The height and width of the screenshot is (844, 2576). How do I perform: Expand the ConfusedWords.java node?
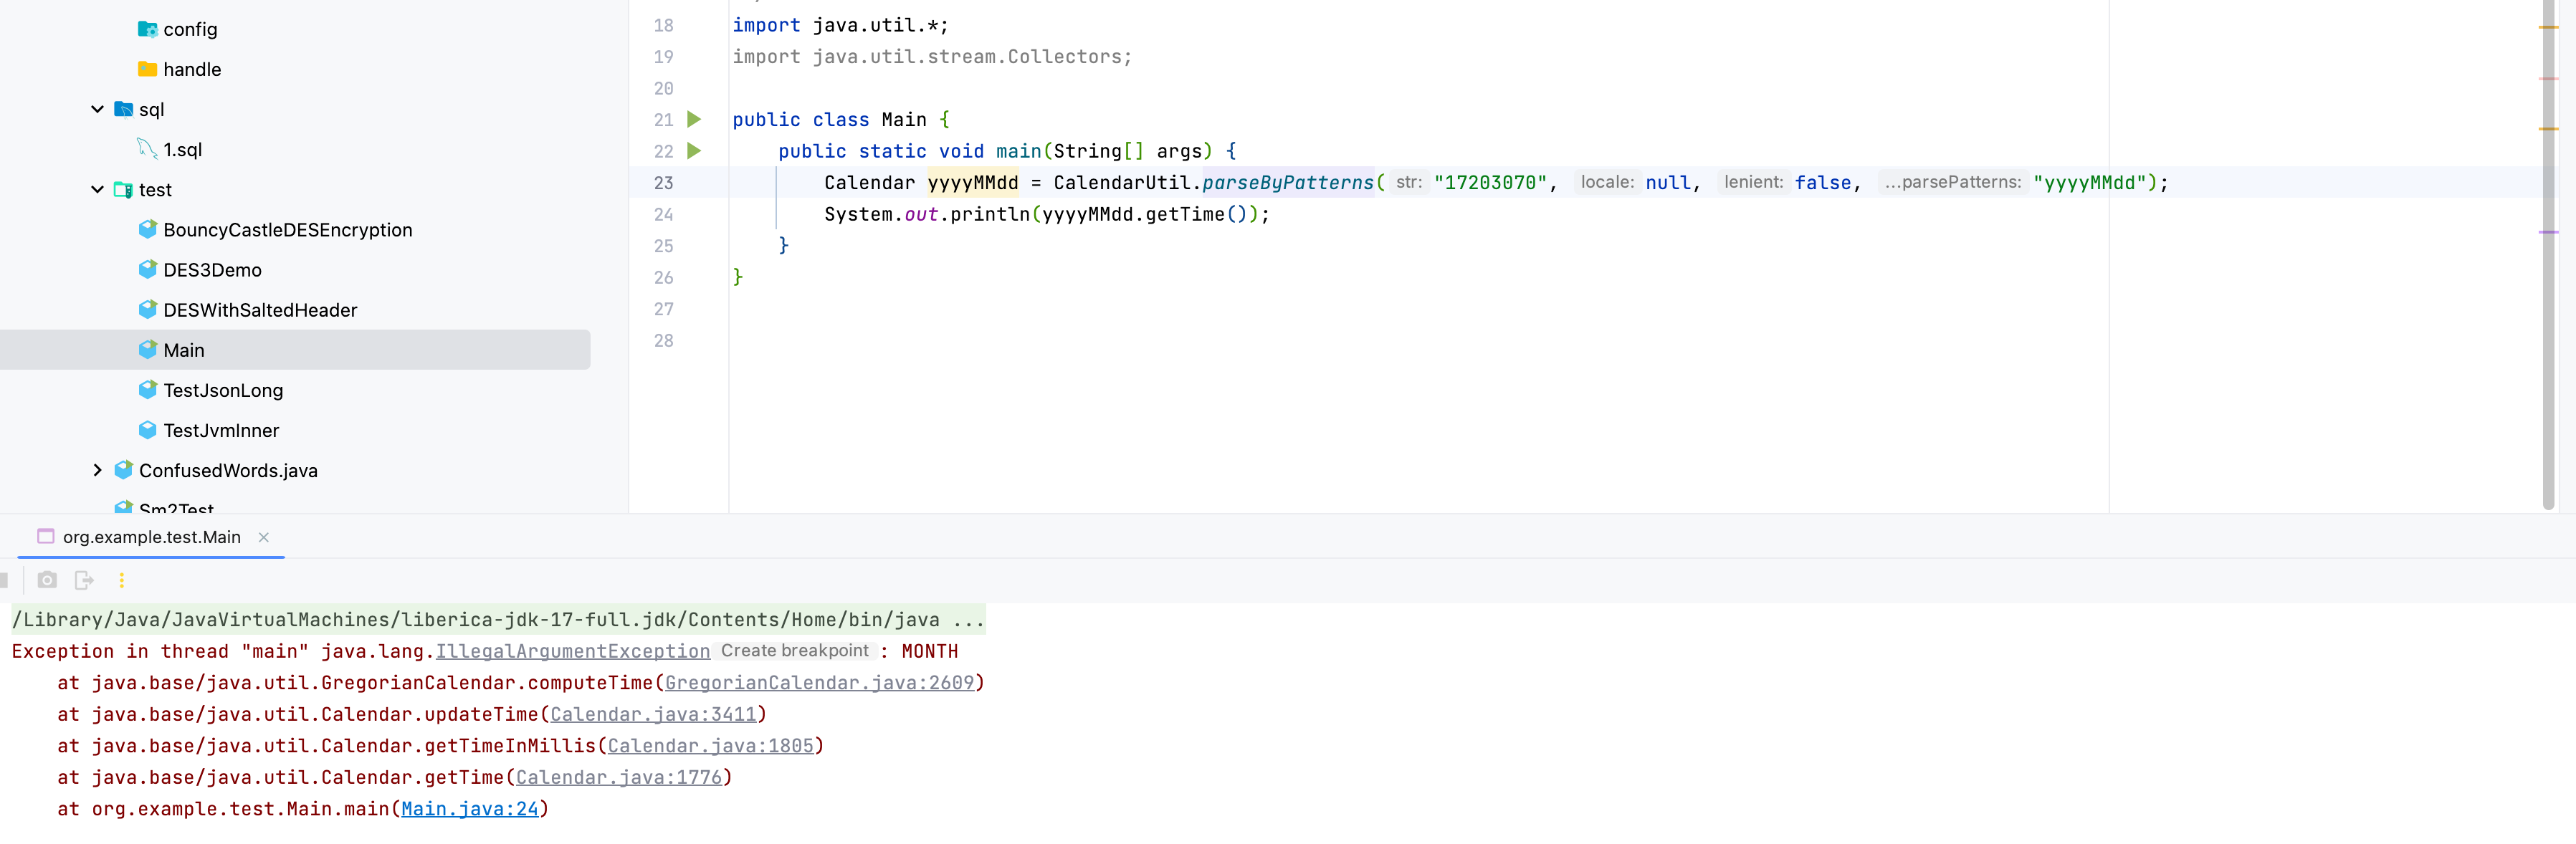[97, 470]
